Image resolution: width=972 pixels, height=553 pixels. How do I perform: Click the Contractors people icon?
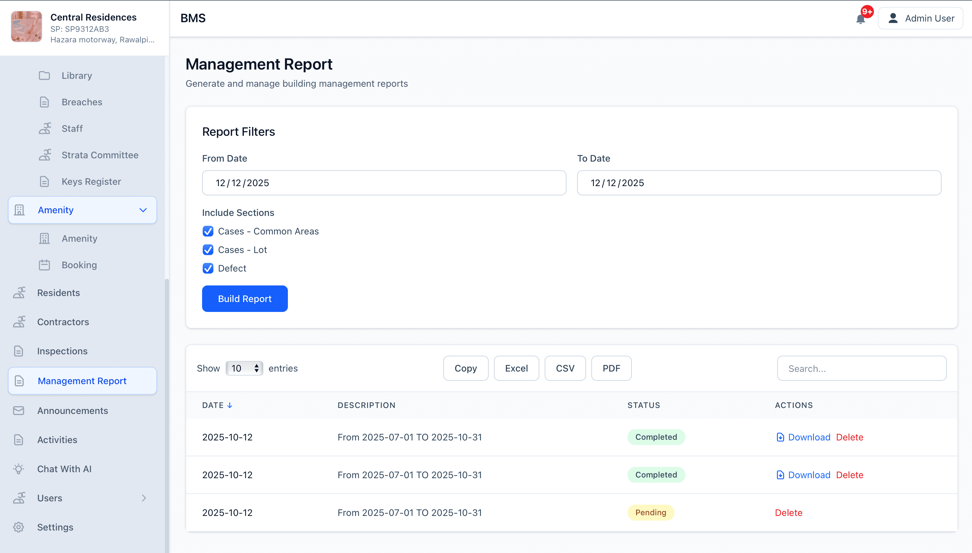(x=19, y=322)
